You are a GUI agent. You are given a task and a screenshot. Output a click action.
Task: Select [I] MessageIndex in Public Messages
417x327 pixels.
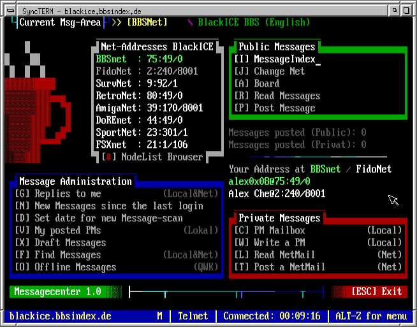point(275,59)
